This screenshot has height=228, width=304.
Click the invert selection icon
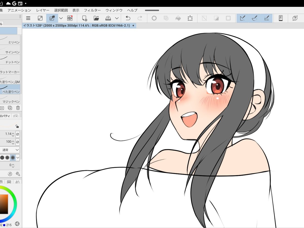click(216, 18)
